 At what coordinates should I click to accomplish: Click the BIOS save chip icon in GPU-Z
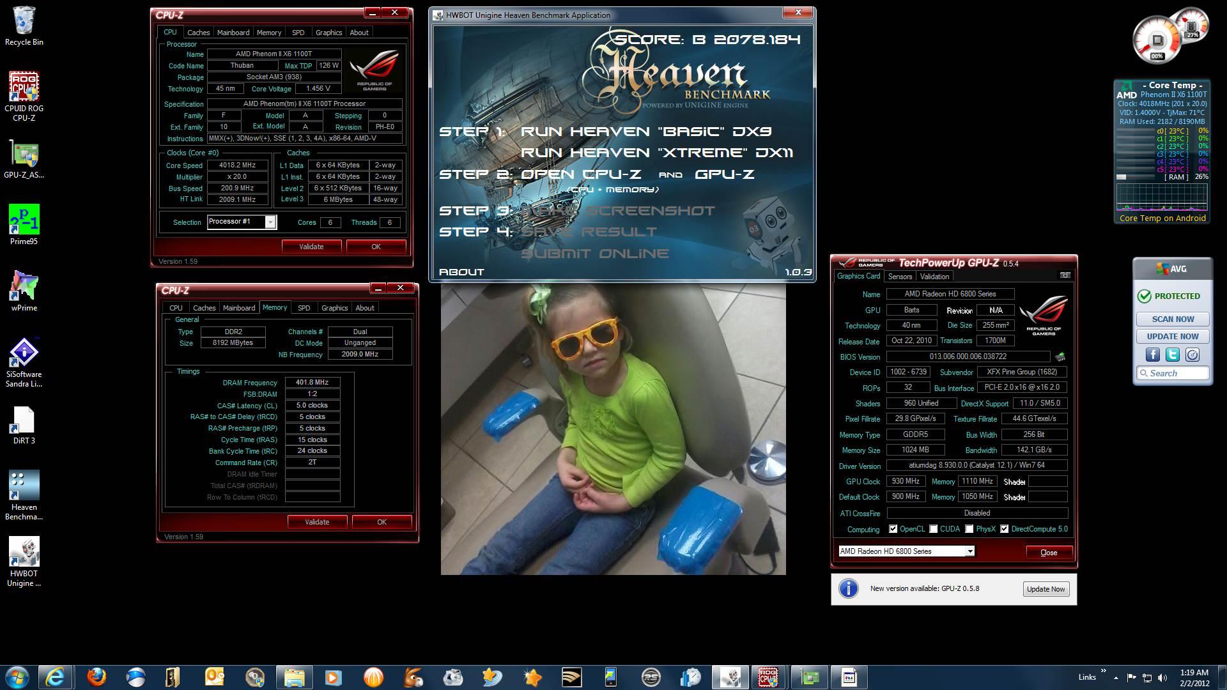point(1060,356)
